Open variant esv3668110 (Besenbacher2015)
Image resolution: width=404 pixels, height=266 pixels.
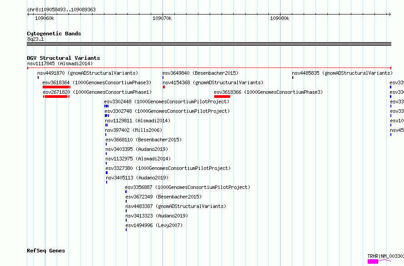(143, 140)
